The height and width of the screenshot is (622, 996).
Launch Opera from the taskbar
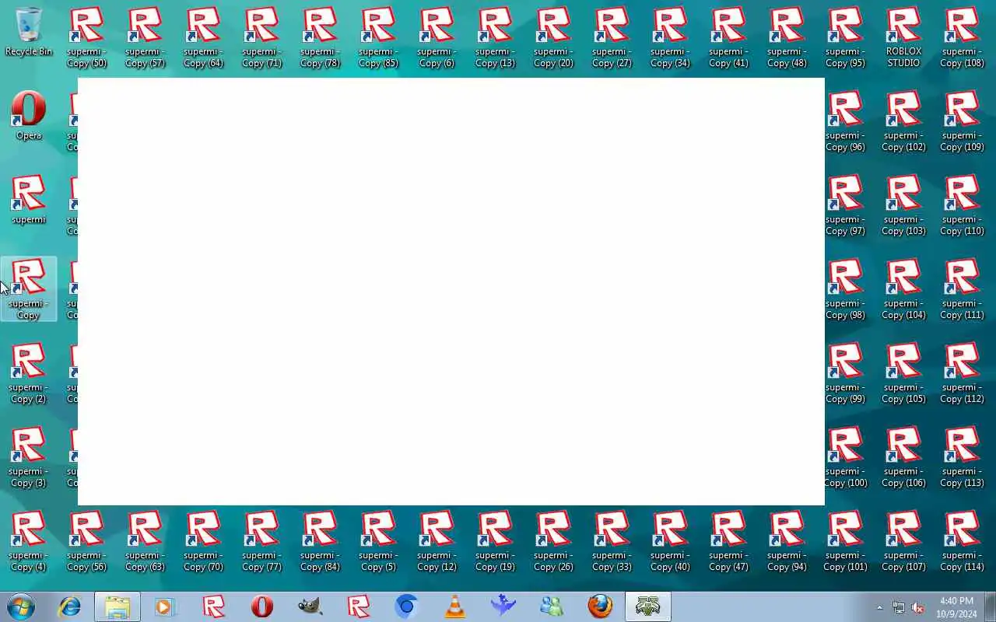click(x=262, y=606)
